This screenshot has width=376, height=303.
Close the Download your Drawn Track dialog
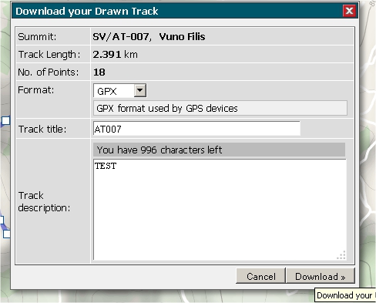point(349,11)
